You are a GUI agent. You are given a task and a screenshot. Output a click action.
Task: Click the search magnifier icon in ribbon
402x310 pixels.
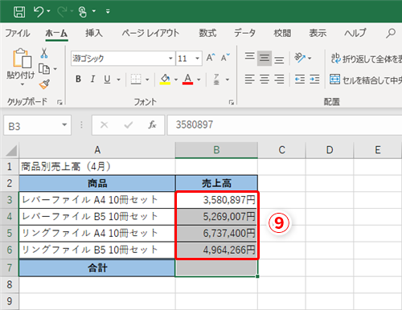[391, 33]
